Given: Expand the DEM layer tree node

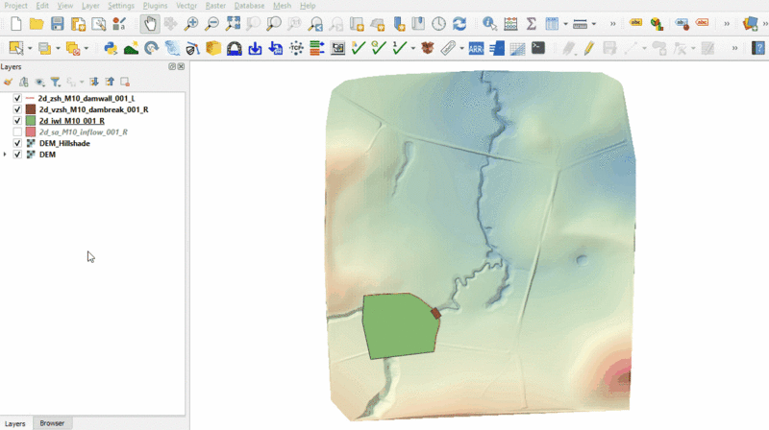Looking at the screenshot, I should tap(6, 154).
